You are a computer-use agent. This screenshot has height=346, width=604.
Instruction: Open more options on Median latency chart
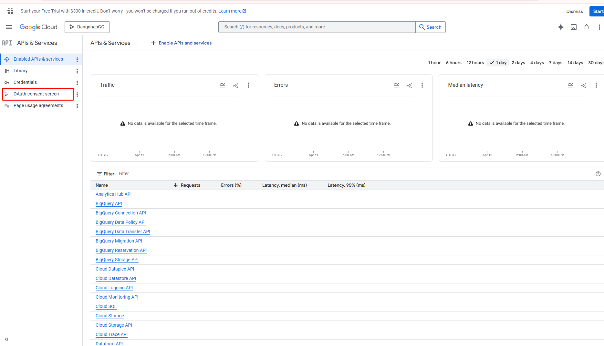click(x=596, y=85)
